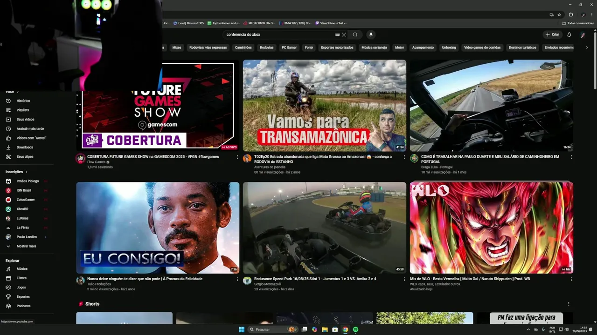Go to Seus vídeos
This screenshot has width=597, height=335.
(x=25, y=119)
